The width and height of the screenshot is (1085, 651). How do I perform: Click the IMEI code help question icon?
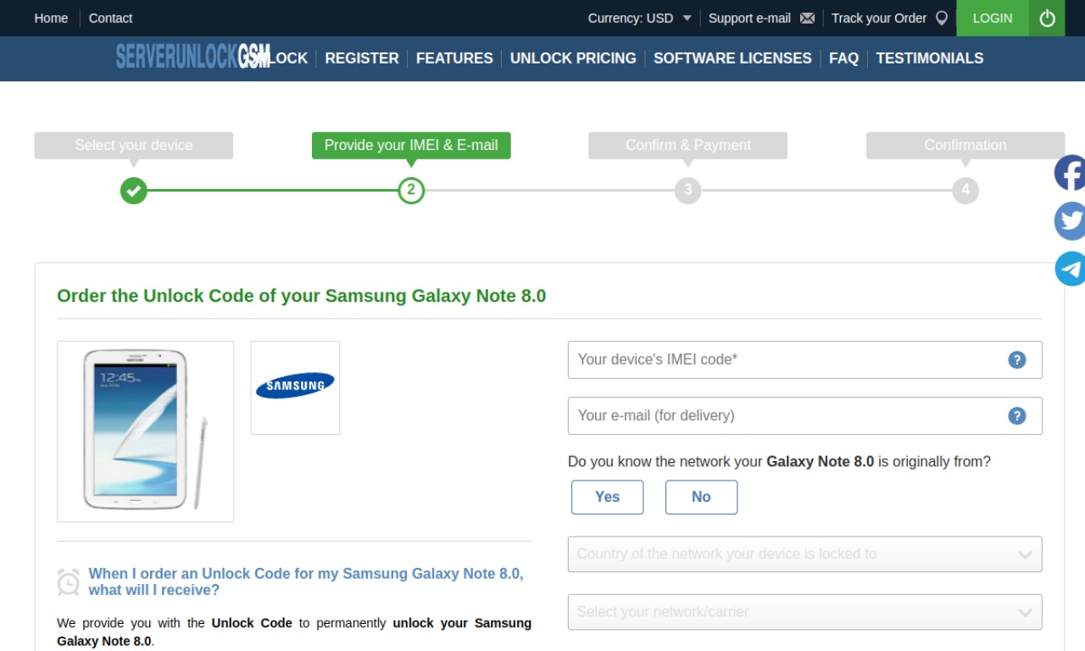(x=1017, y=360)
